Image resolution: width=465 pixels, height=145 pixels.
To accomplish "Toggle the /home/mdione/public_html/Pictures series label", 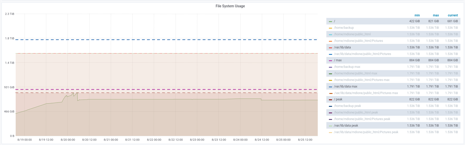I will pyautogui.click(x=358, y=41).
